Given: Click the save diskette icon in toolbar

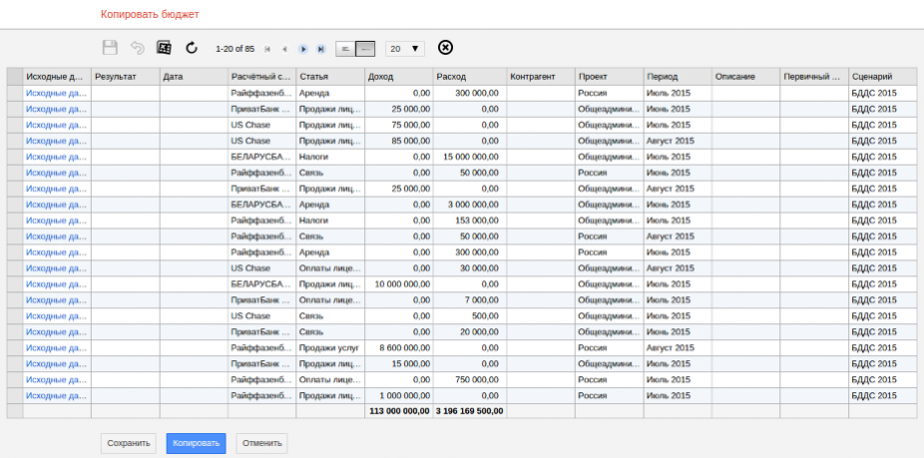Looking at the screenshot, I should (x=111, y=48).
